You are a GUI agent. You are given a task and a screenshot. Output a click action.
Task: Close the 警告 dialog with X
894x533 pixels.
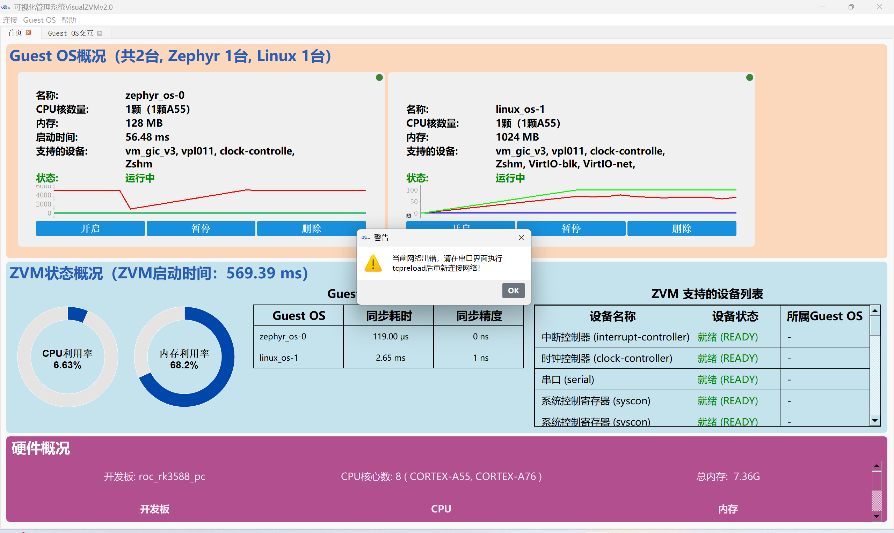point(521,238)
